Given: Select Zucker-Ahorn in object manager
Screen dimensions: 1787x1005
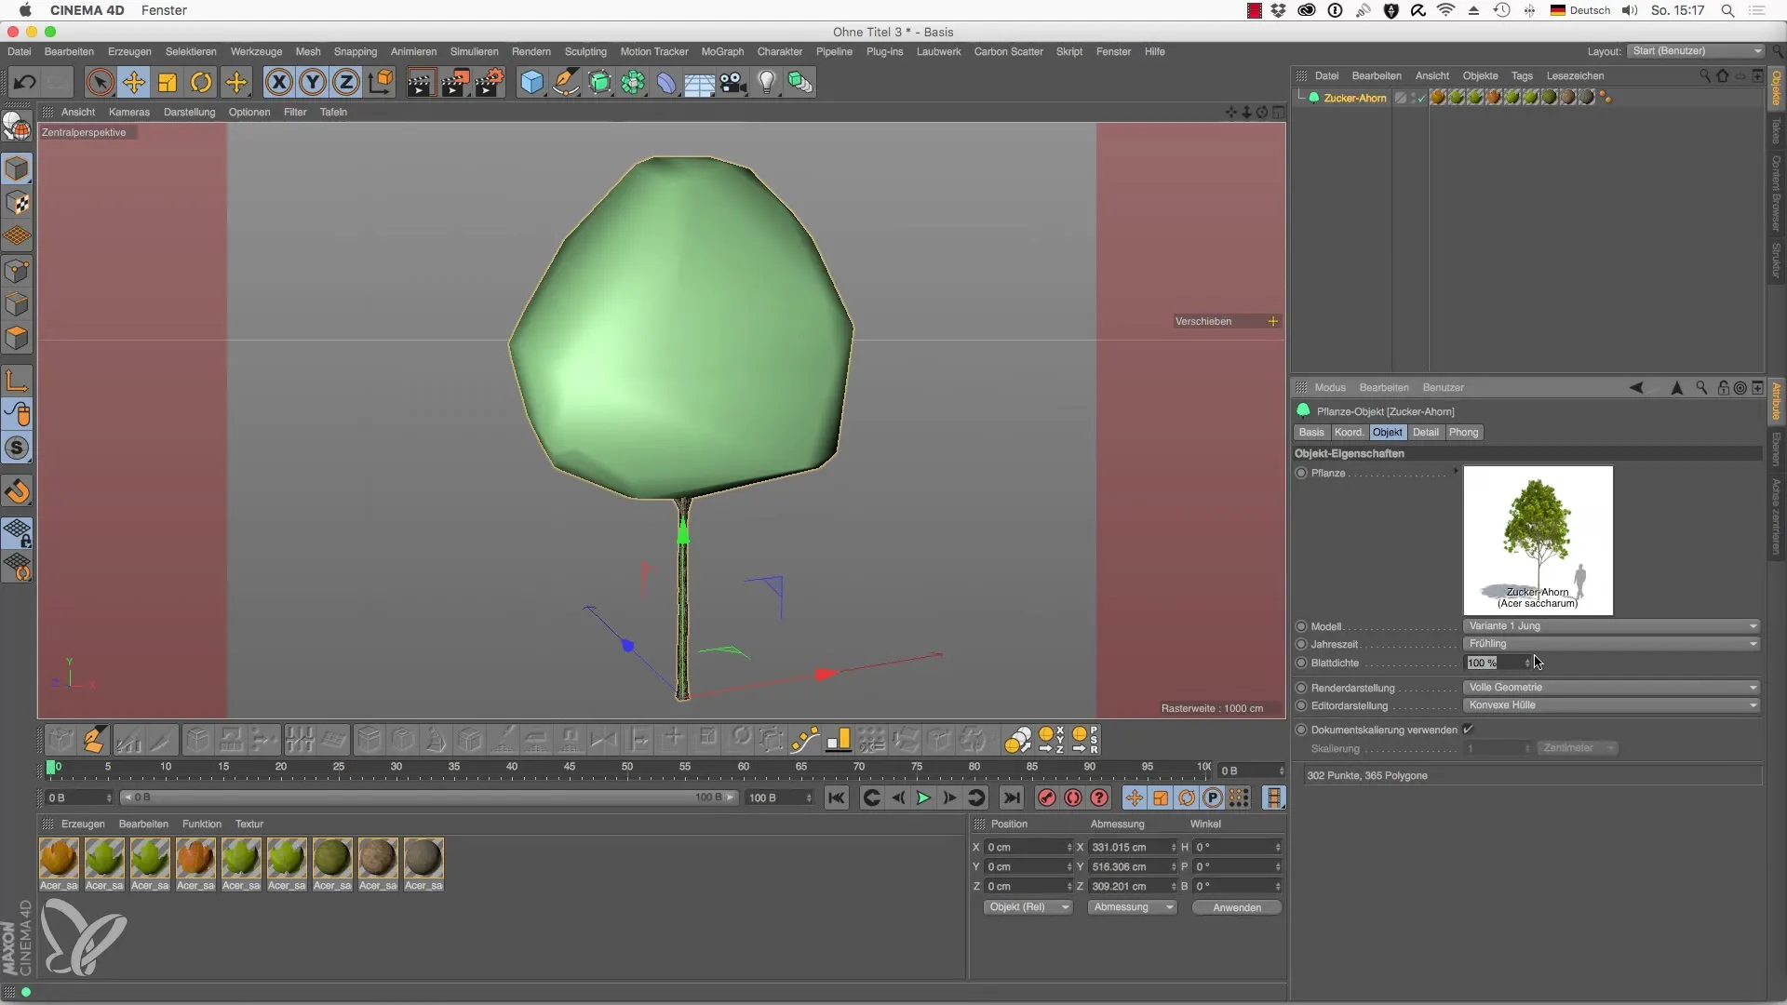Looking at the screenshot, I should pyautogui.click(x=1354, y=98).
